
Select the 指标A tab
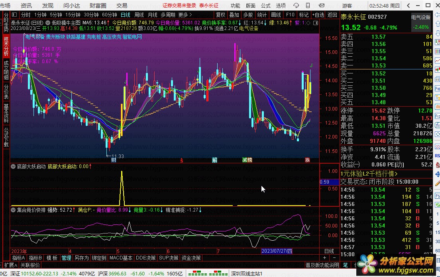click(18, 257)
